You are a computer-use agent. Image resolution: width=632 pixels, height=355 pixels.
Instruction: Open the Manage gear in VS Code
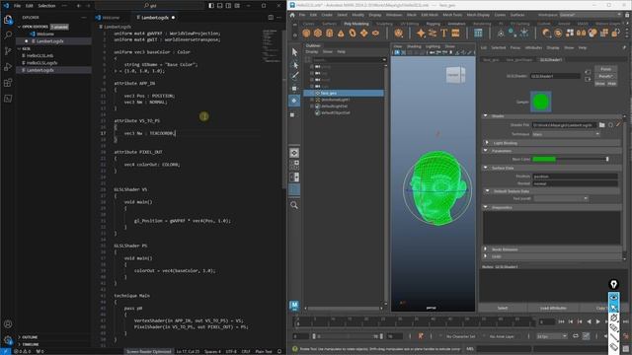click(x=8, y=340)
